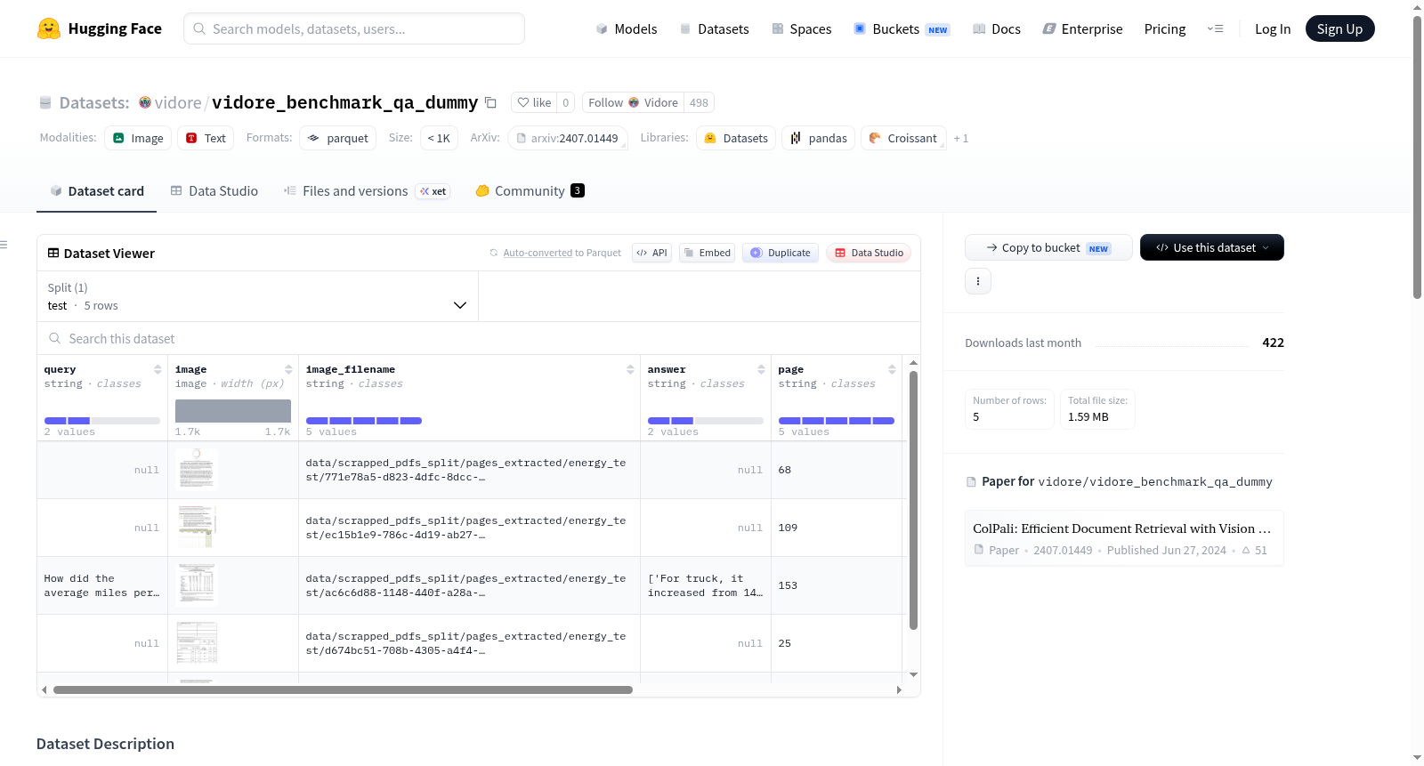
Task: Click the "['For truck, it increased" answer cell
Action: coord(705,585)
